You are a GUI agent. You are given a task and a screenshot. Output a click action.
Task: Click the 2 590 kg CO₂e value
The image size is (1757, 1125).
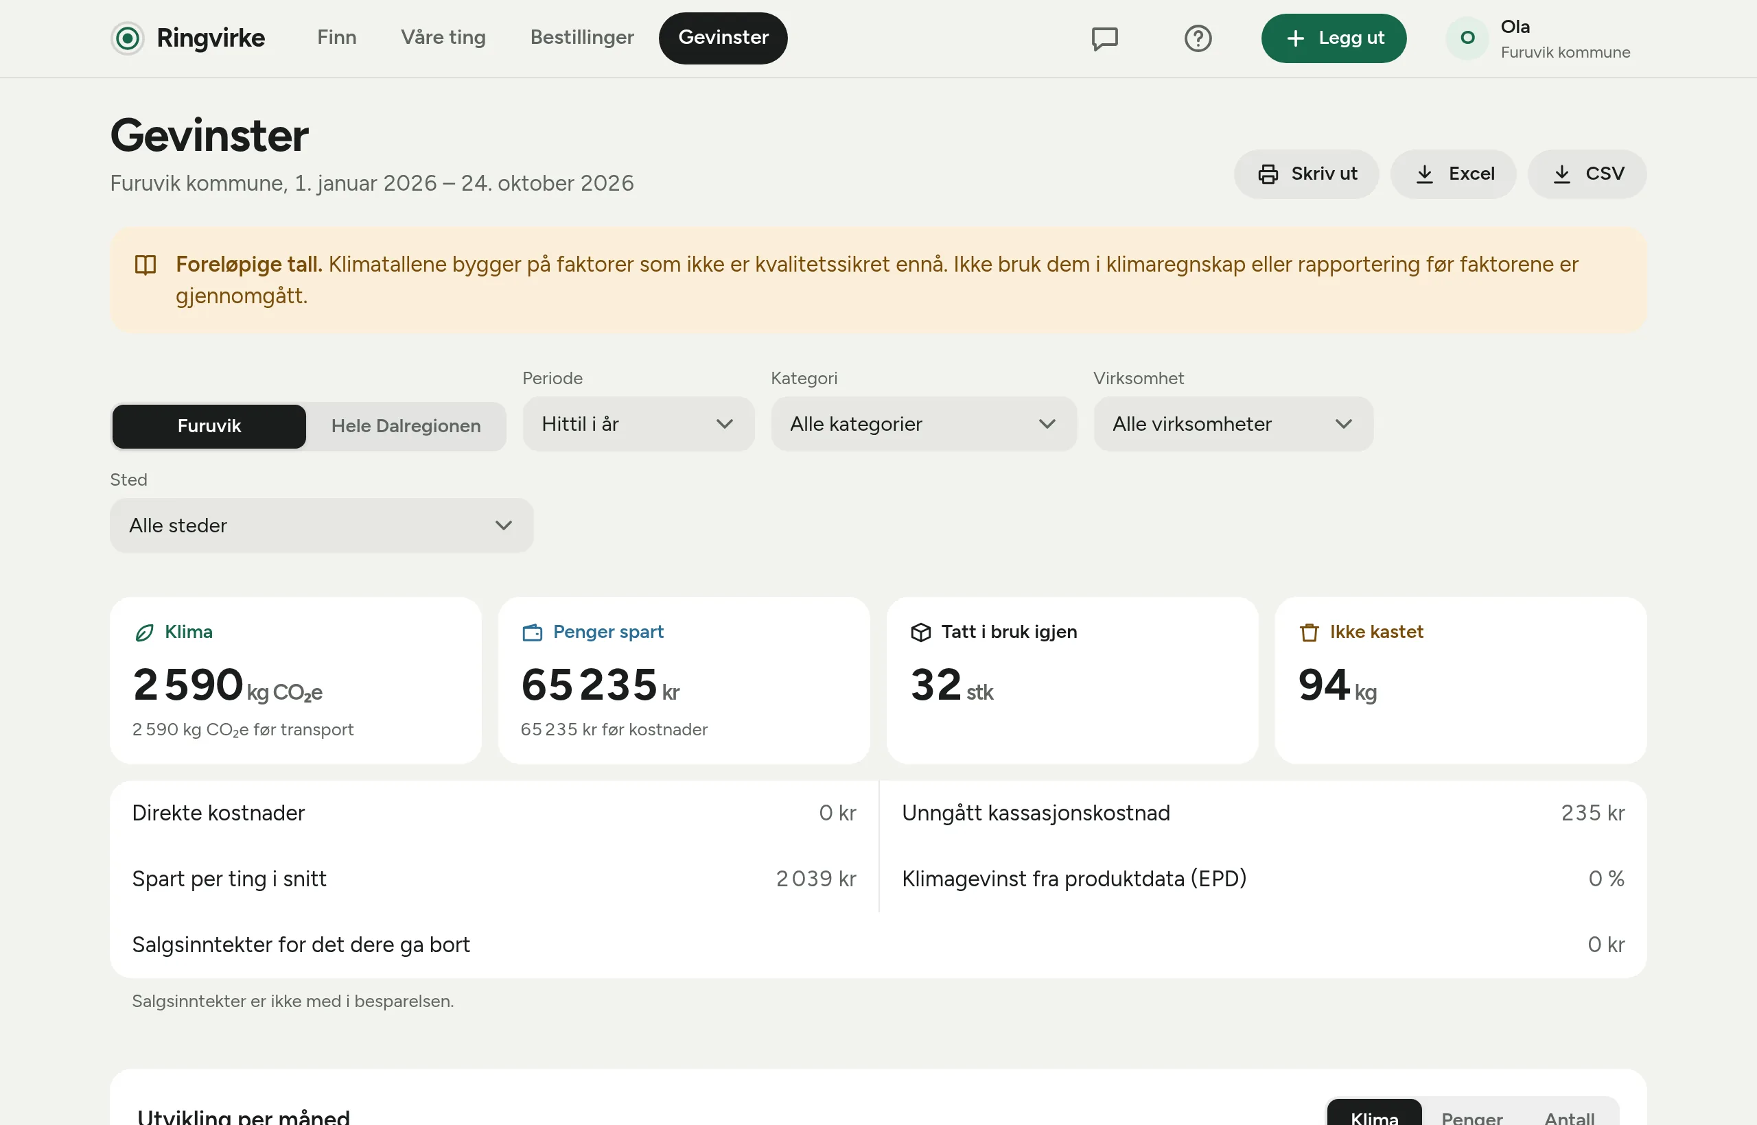click(227, 686)
